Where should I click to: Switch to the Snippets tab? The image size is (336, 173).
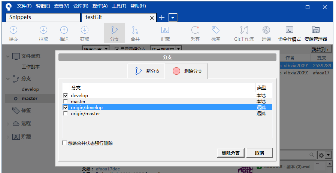tap(43, 17)
